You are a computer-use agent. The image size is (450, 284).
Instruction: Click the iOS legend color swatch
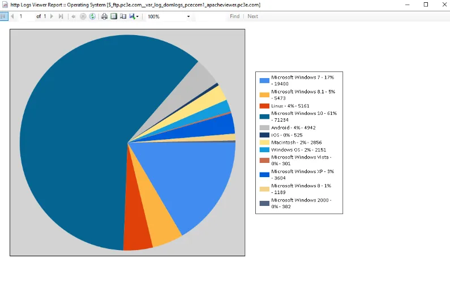[264, 135]
